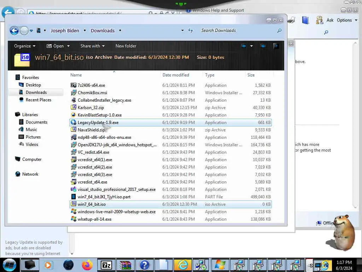This screenshot has width=362, height=272.
Task: Click the magnifier icon in Search Downloads
Action: tap(279, 30)
